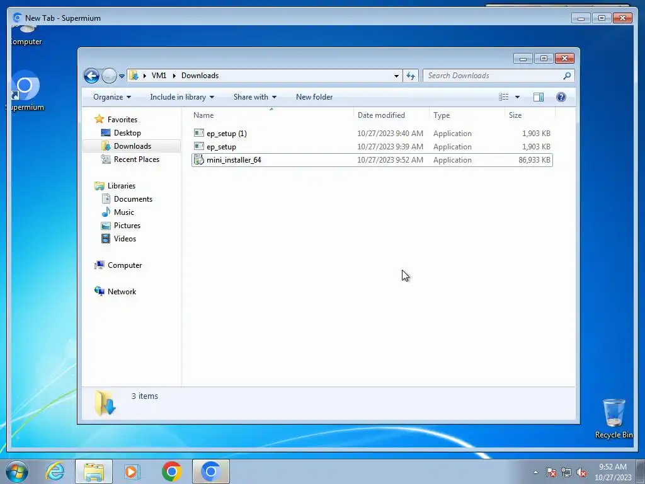This screenshot has height=484, width=645.
Task: Open the Action Center flag icon
Action: 551,473
